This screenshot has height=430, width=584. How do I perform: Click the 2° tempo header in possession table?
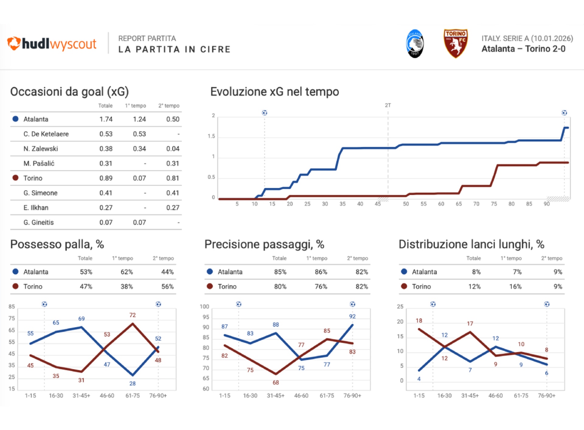pyautogui.click(x=163, y=258)
